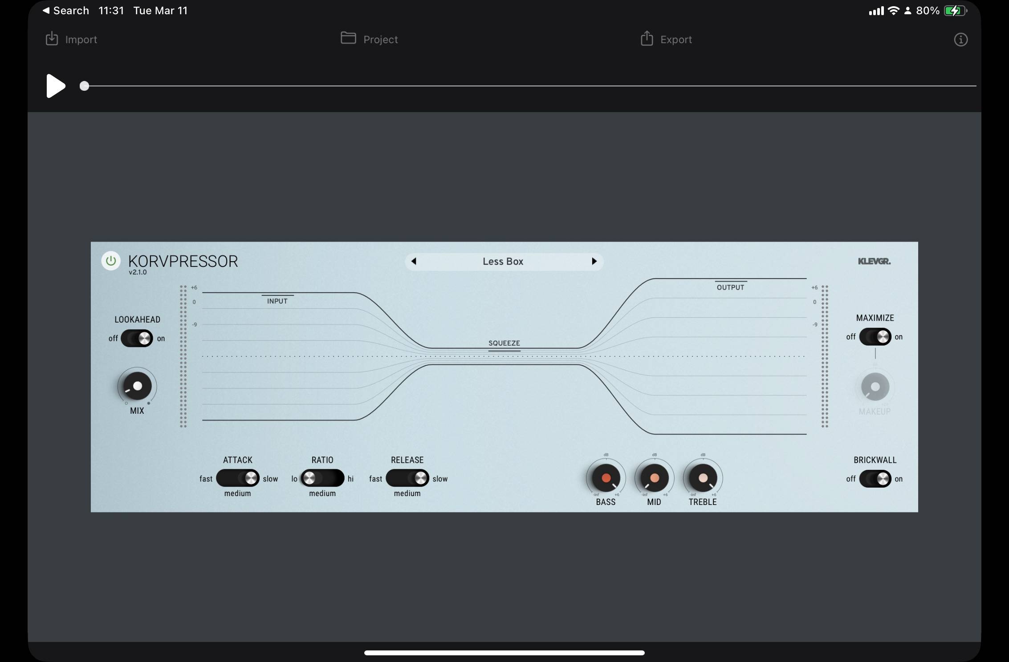This screenshot has width=1009, height=662.
Task: Click the playback position slider handle
Action: 84,86
